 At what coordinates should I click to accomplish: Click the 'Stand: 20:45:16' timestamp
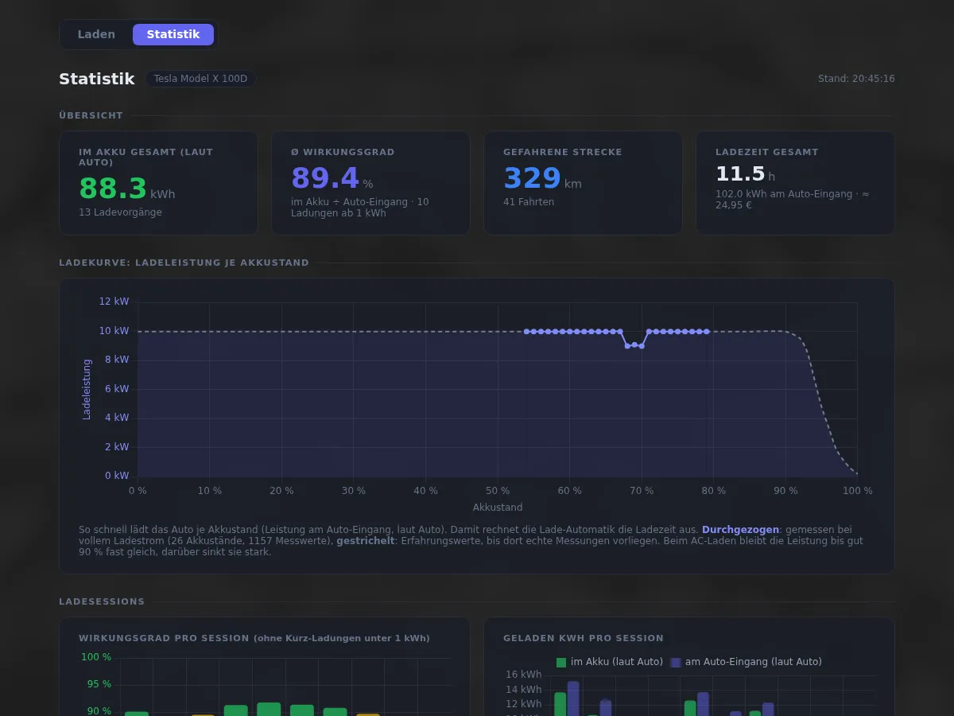(x=856, y=79)
